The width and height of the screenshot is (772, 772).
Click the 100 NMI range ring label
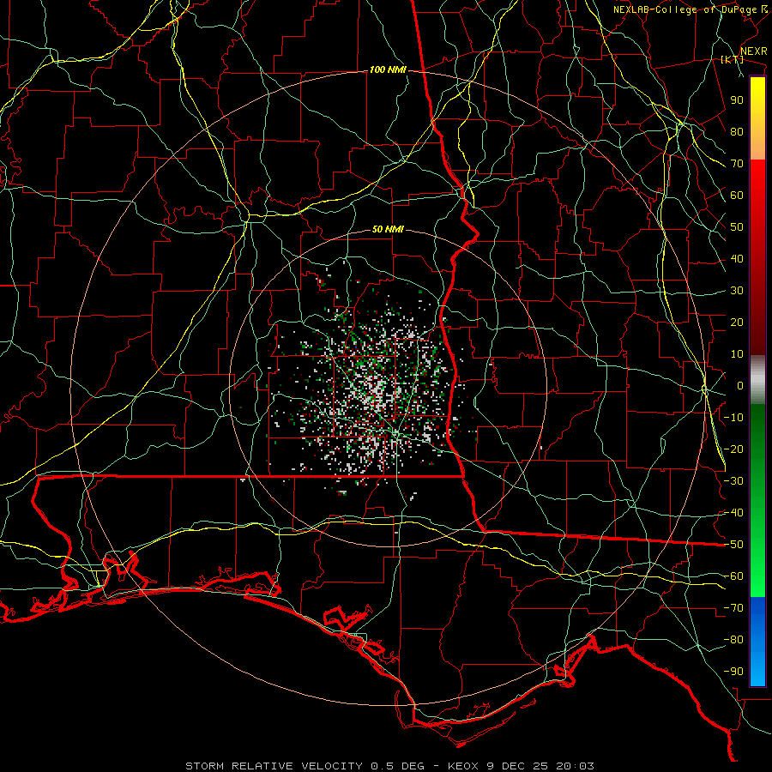click(x=388, y=70)
